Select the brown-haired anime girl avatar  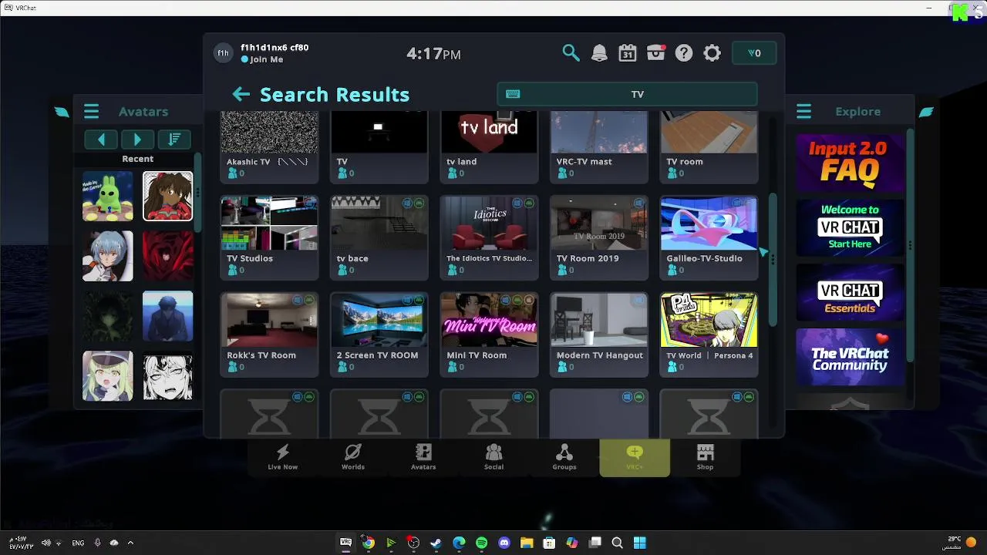(x=167, y=196)
